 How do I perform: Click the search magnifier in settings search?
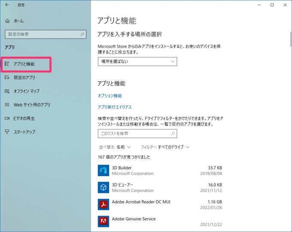click(82, 34)
